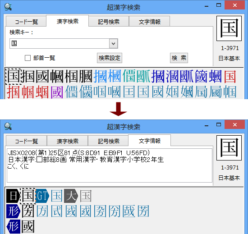The height and width of the screenshot is (234, 248).
Task: Click the large 国 preview in top window
Action: pos(229,28)
